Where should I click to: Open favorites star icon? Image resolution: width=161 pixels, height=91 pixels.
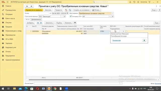(x=138, y=2)
